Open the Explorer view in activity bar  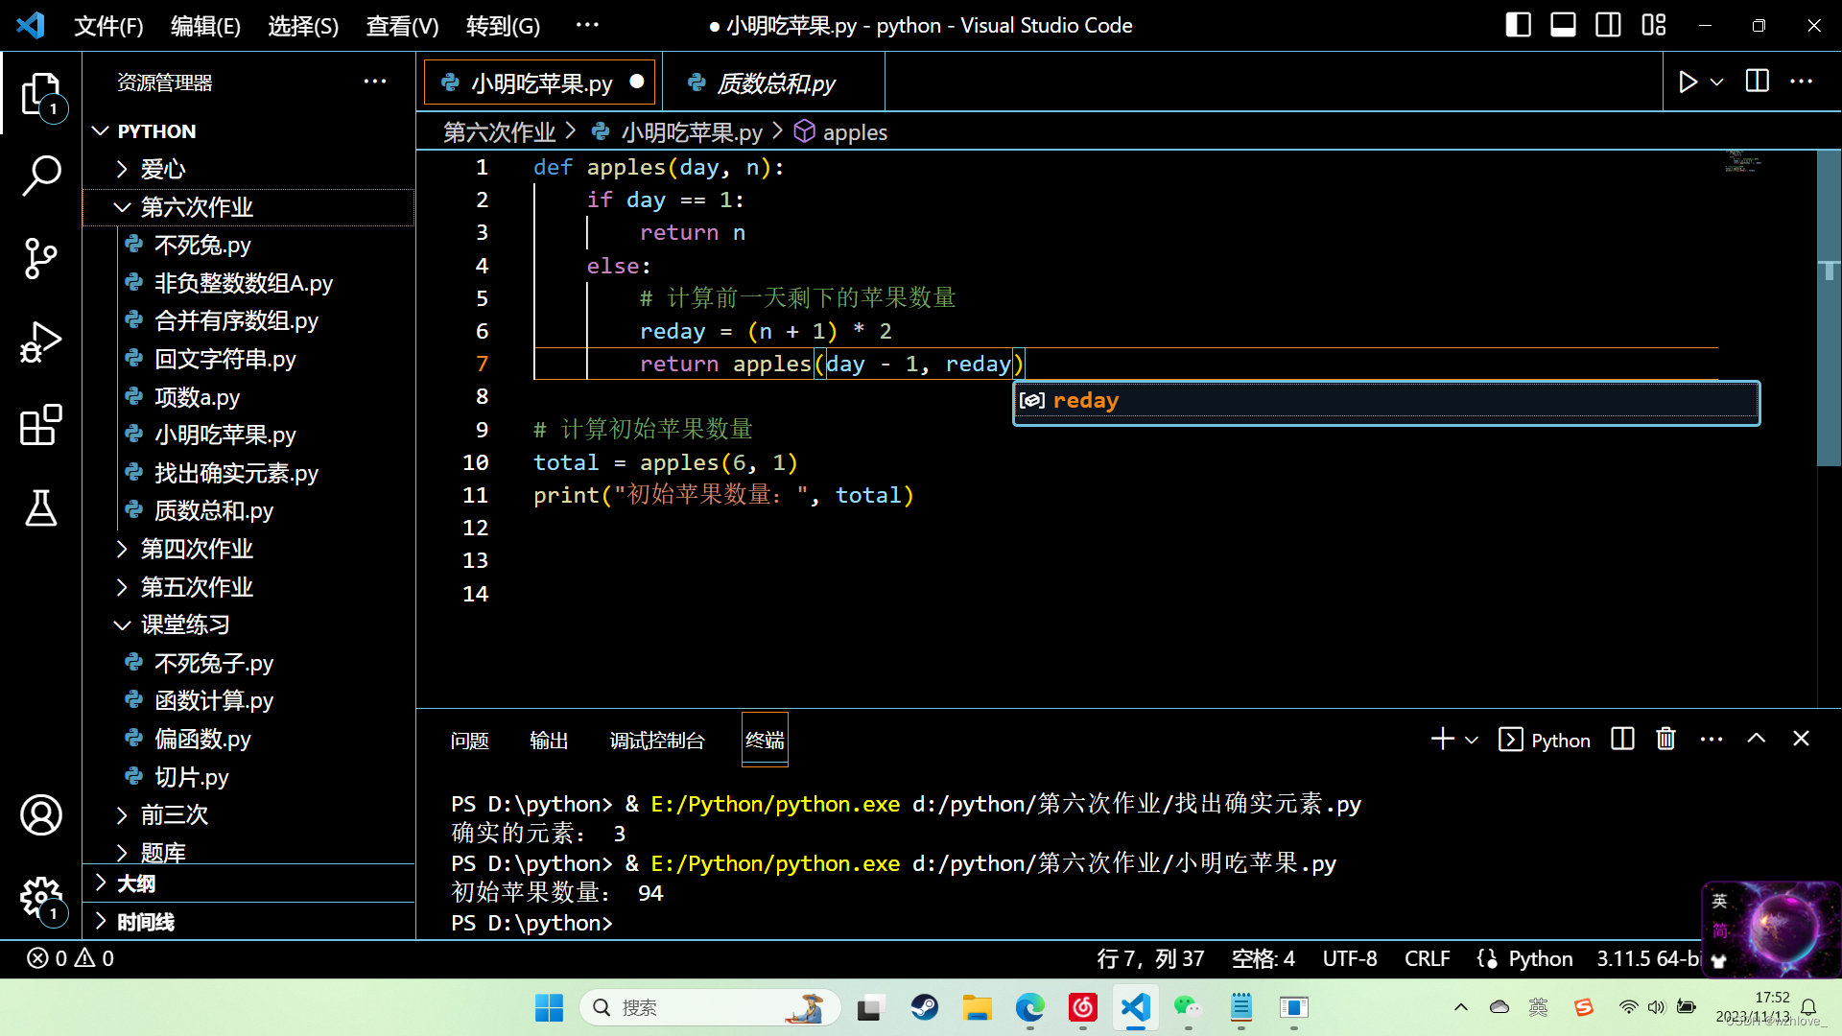[x=41, y=95]
